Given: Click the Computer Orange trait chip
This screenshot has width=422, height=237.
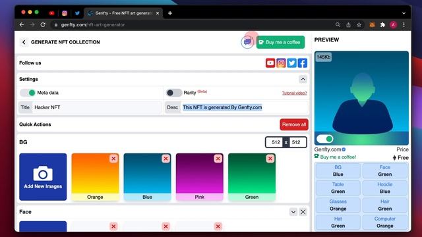Looking at the screenshot, I should [385, 223].
